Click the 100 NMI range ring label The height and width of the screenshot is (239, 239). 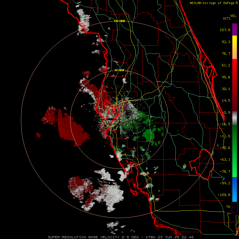[x=119, y=21]
